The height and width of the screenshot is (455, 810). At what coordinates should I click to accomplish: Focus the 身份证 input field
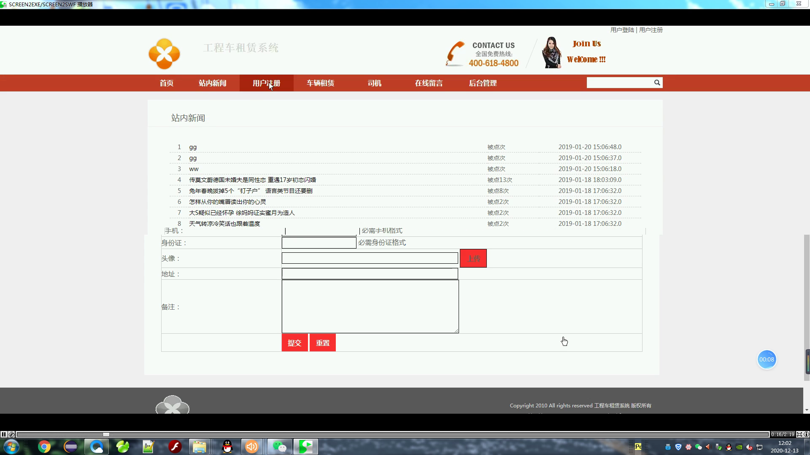319,243
